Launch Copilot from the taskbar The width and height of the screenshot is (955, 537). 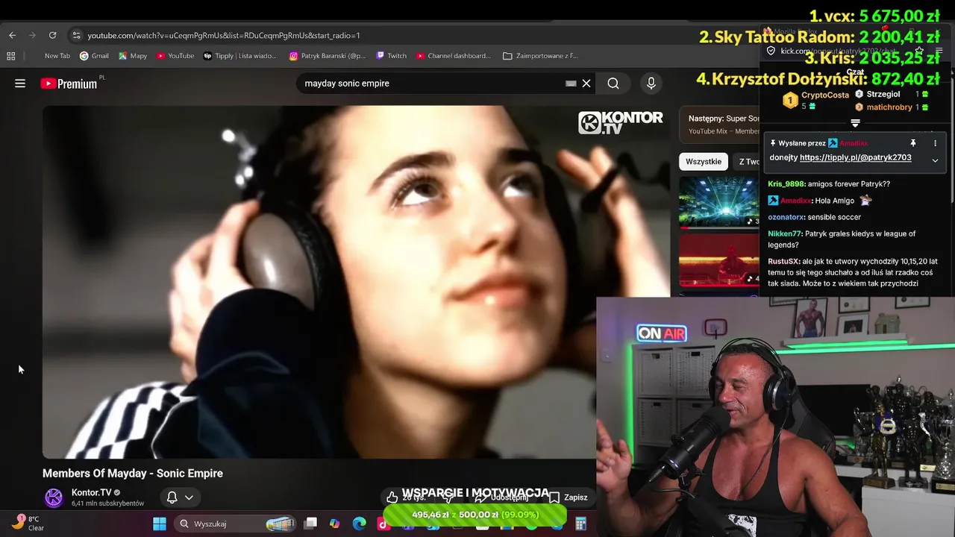(335, 524)
